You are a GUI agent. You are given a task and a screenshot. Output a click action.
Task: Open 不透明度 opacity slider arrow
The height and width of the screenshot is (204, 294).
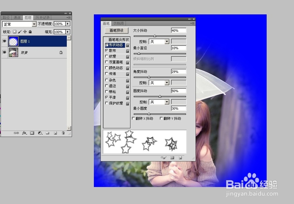pyautogui.click(x=68, y=24)
